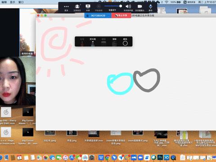Open the 窗口 menu in menu bar
216x162 pixels.
(21, 2)
